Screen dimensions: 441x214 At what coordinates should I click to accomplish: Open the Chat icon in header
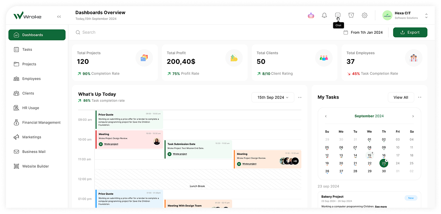pyautogui.click(x=338, y=15)
